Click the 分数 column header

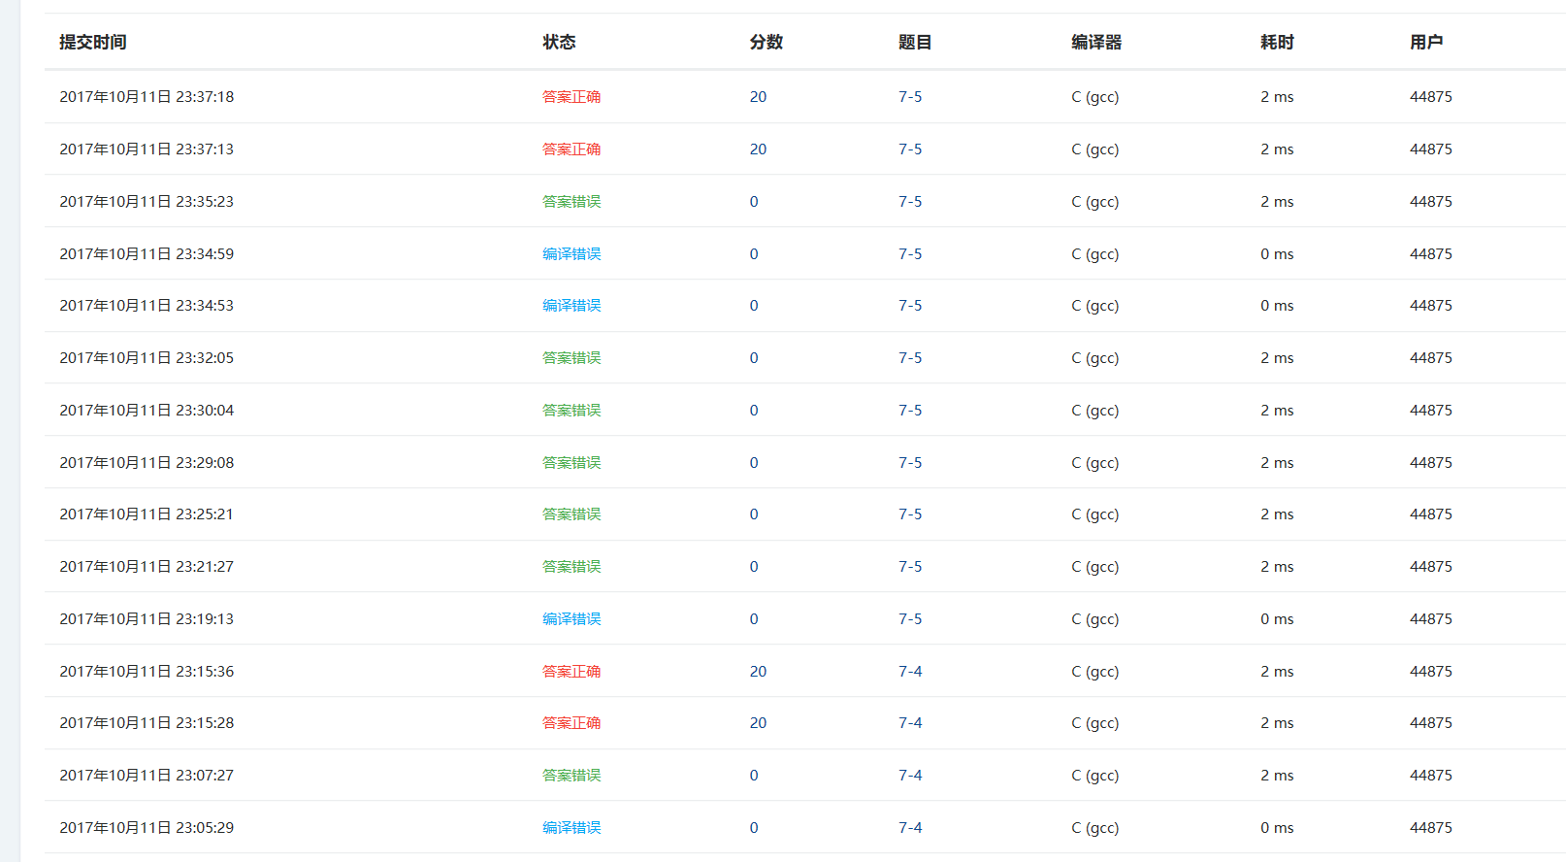tap(767, 43)
